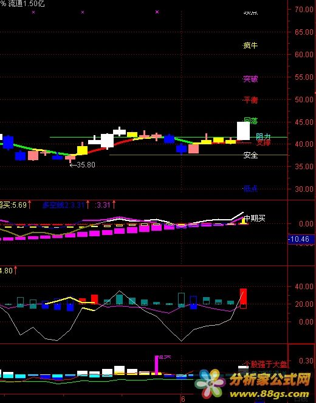Screen dimensions: 316x403
Task: Click the red 平衡 level label
Action: 250,100
